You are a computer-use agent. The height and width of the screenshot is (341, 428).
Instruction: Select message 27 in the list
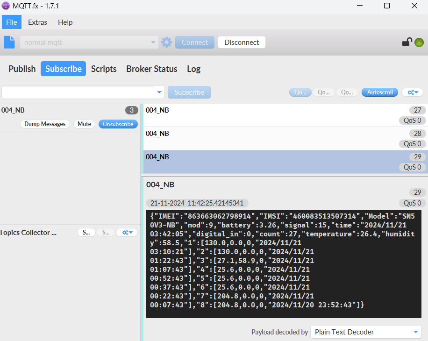pyautogui.click(x=285, y=115)
